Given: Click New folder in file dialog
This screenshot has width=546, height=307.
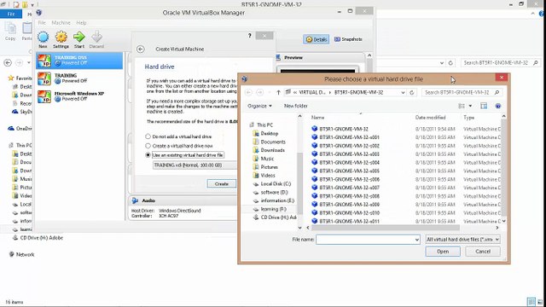Looking at the screenshot, I should (296, 106).
